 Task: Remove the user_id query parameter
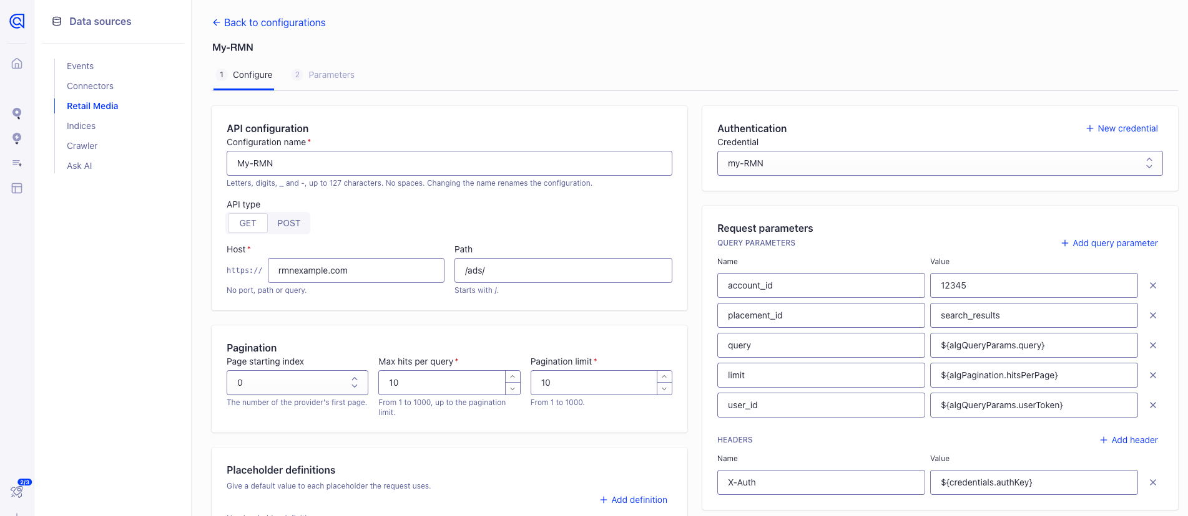(1153, 405)
